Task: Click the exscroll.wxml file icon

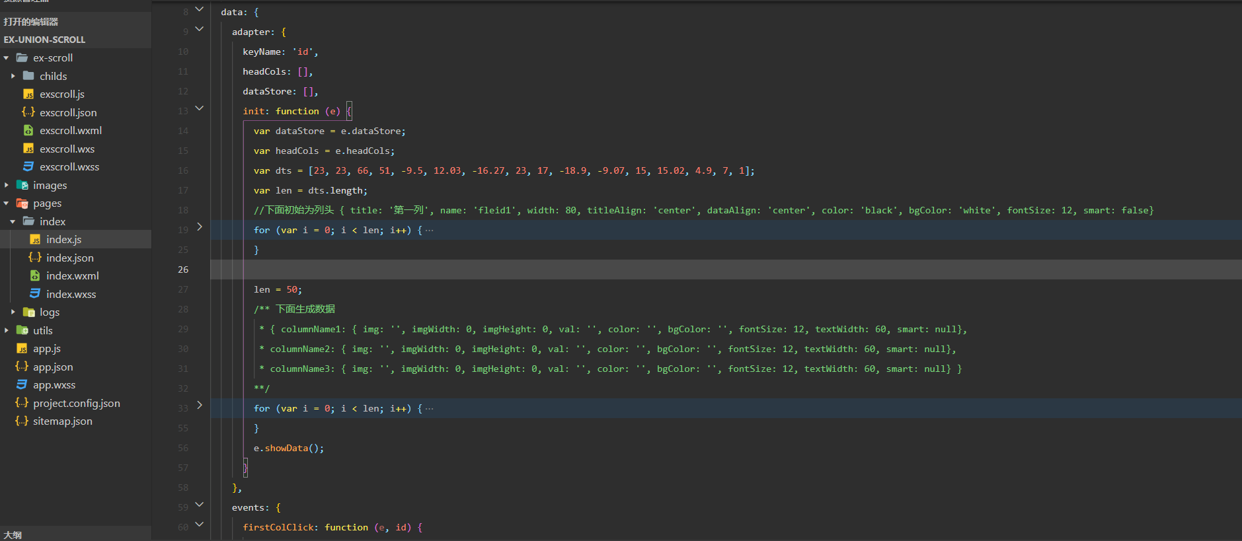Action: pos(28,130)
